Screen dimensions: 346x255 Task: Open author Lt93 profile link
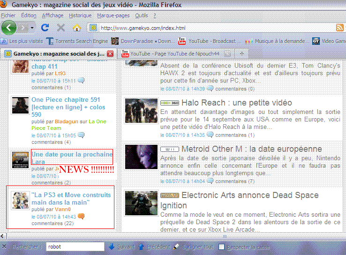(x=60, y=73)
